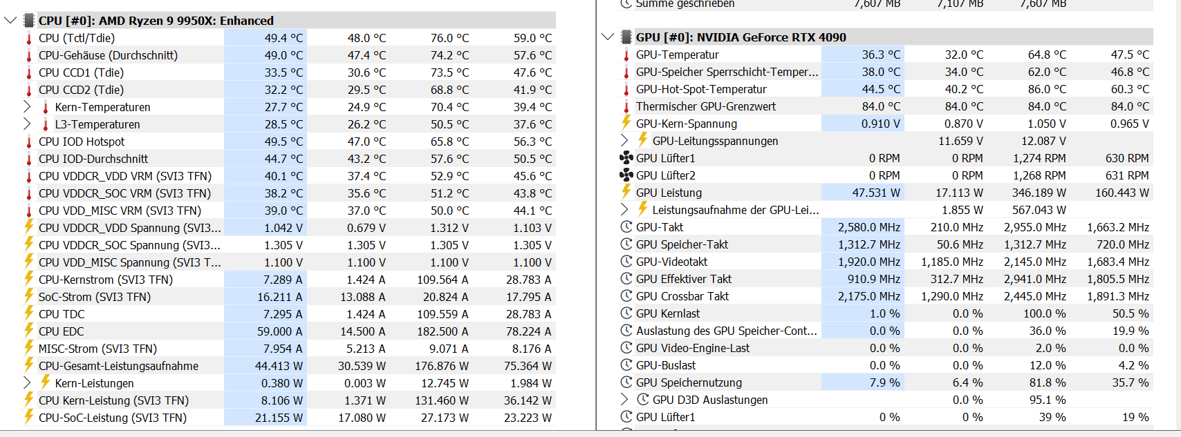1181x437 pixels.
Task: Click the 81.8 % GPU Speichernutzung maximum
Action: click(1048, 382)
